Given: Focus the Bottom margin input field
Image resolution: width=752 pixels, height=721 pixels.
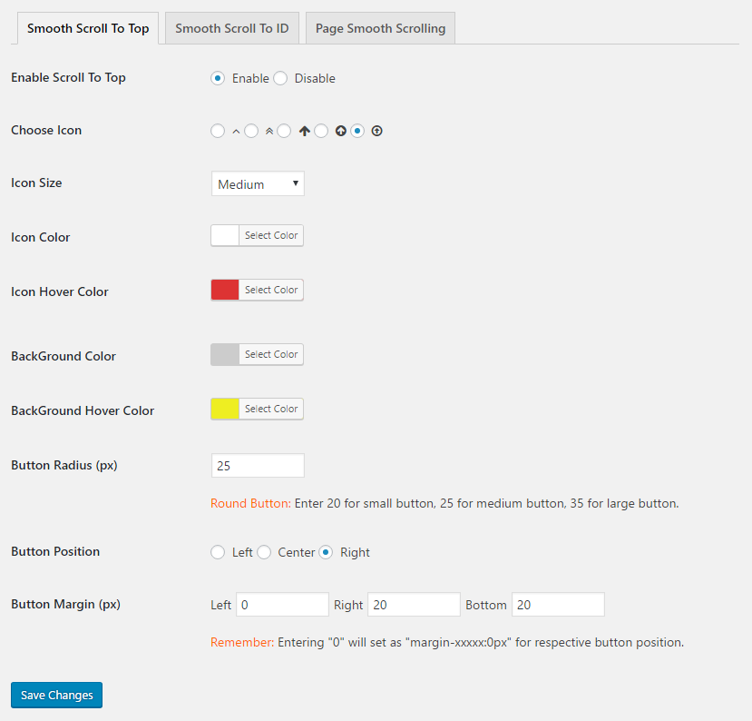Looking at the screenshot, I should [x=558, y=605].
